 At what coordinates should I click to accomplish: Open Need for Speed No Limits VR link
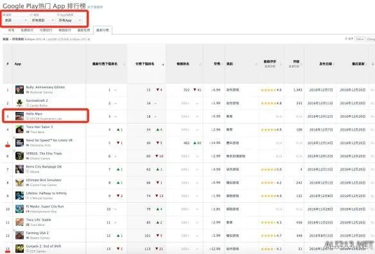(x=49, y=140)
